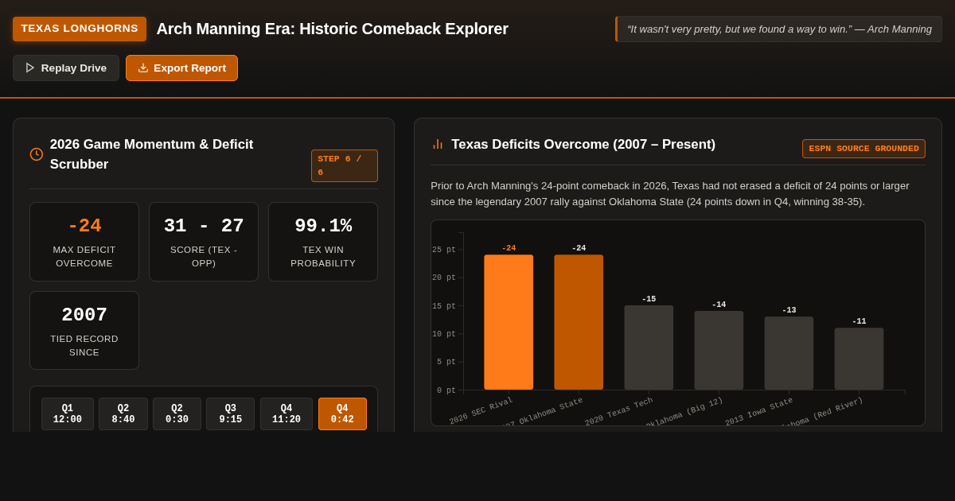Click the Arch Manning quote box
Viewport: 955px width, 501px height.
pos(778,29)
